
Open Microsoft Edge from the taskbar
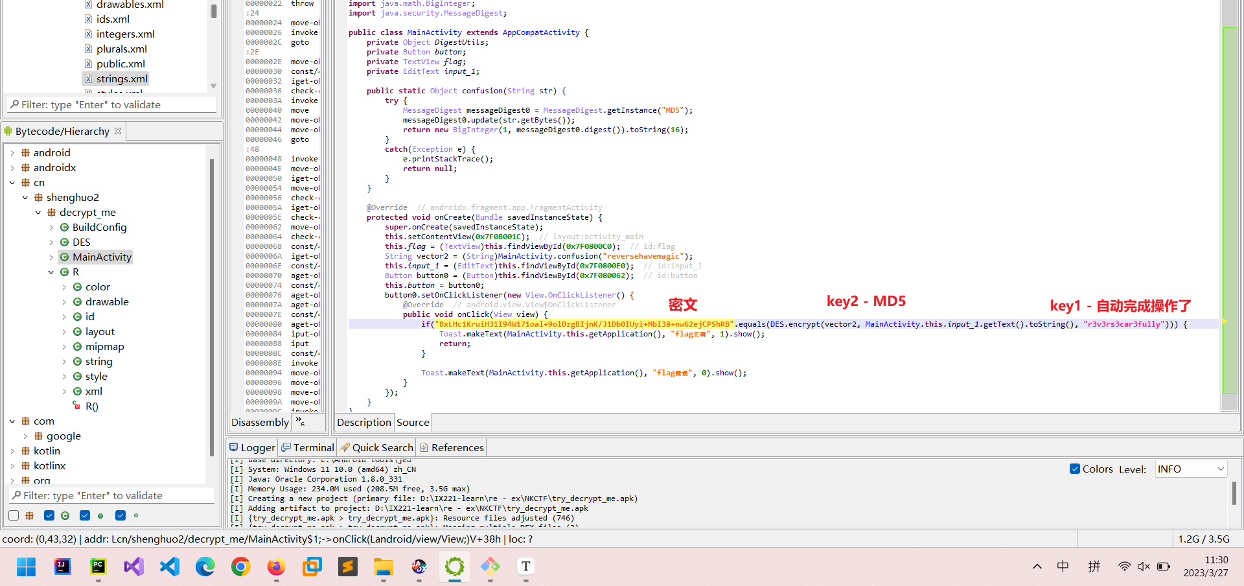pyautogui.click(x=205, y=567)
